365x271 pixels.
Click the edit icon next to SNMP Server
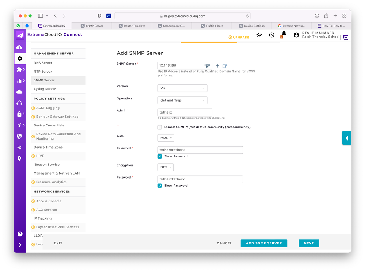(x=225, y=66)
